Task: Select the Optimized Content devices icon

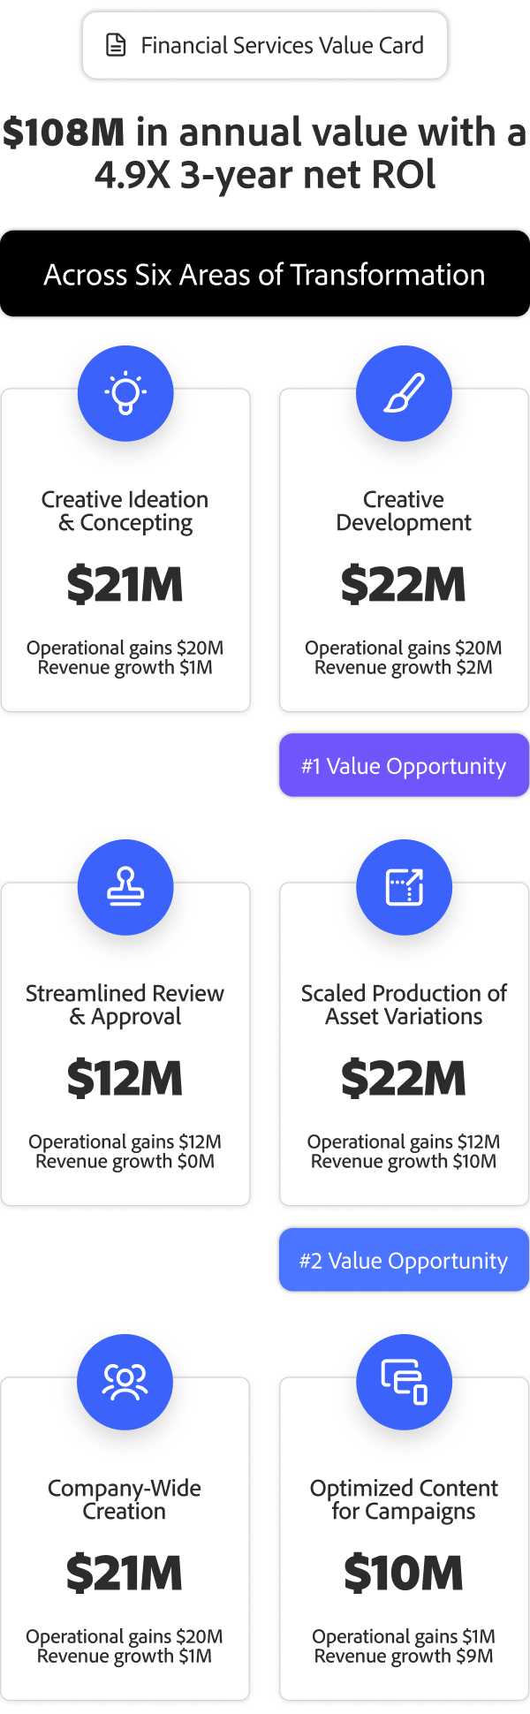Action: pos(404,1382)
